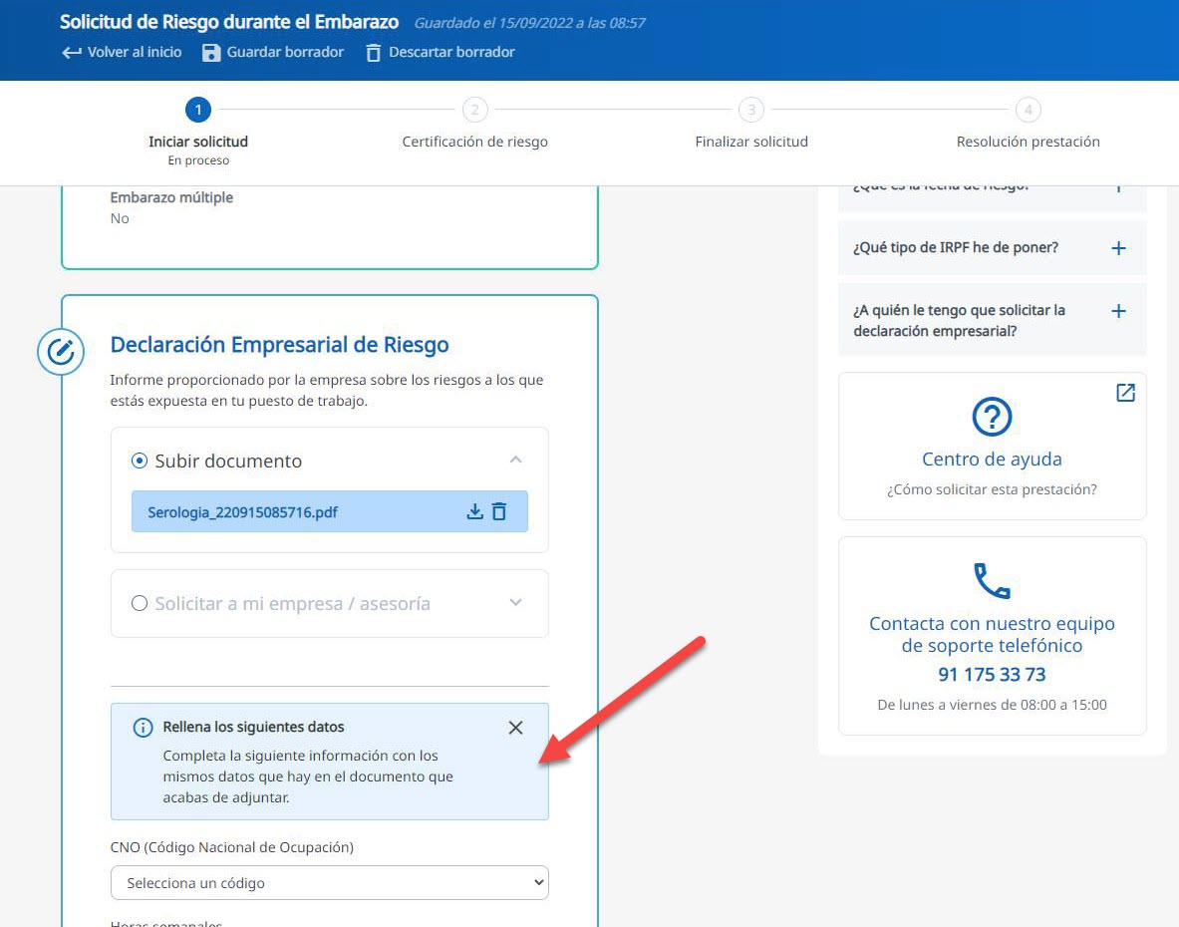Open the CNO code dropdown
1179x927 pixels.
[329, 883]
